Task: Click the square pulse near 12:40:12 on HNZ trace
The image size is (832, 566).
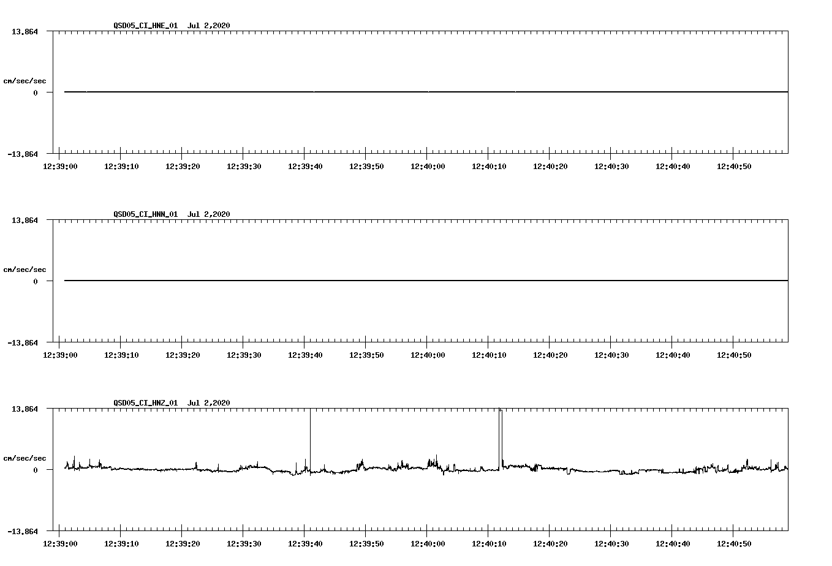Action: click(x=501, y=439)
